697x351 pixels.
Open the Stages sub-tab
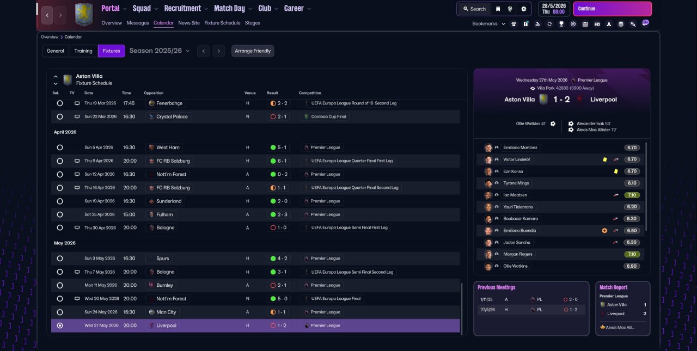pyautogui.click(x=253, y=23)
